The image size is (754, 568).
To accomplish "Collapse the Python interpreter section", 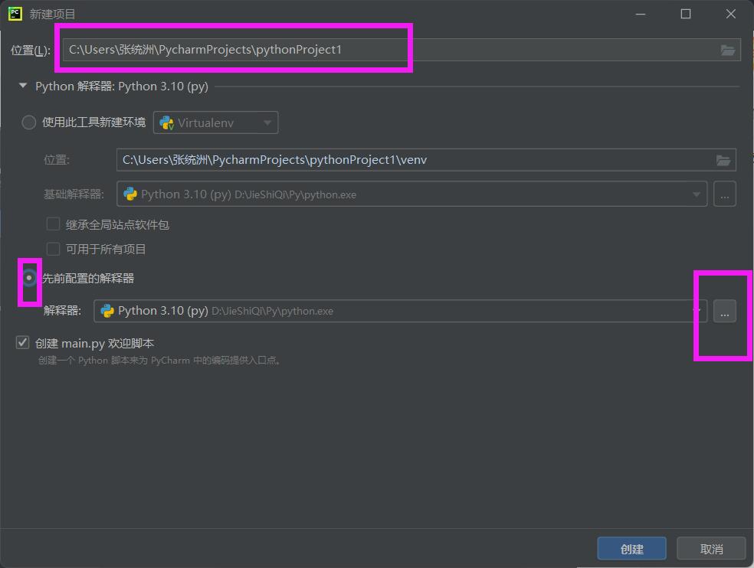I will coord(22,86).
